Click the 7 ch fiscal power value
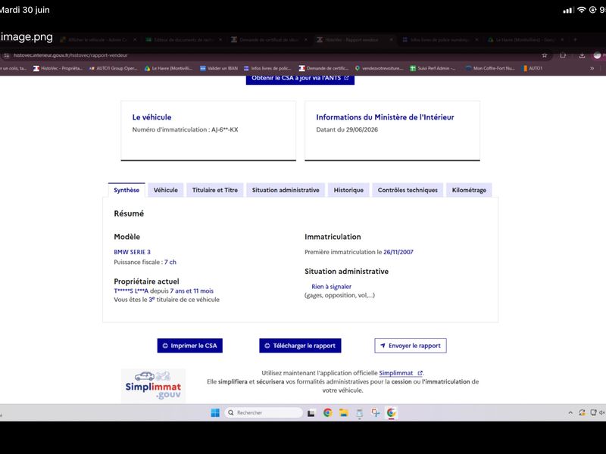Screen dimensions: 606x454 (x=170, y=262)
